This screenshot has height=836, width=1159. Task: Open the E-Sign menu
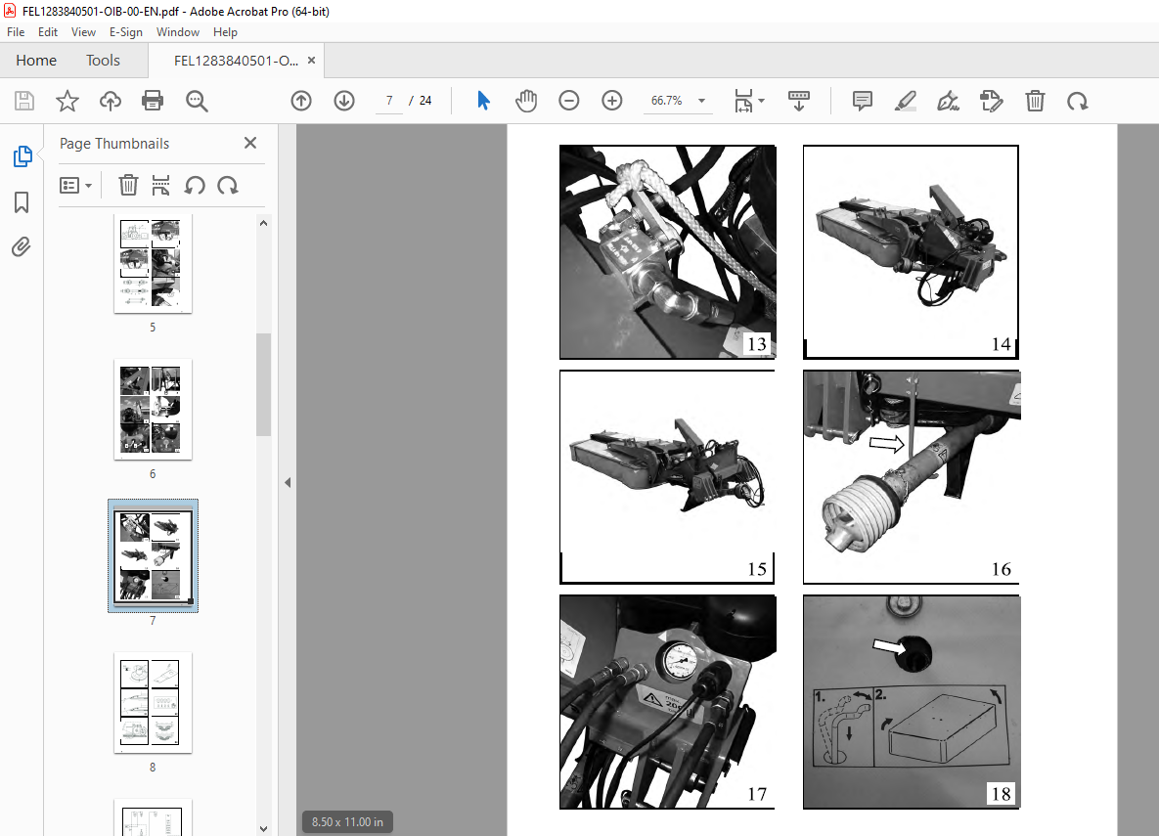(125, 32)
